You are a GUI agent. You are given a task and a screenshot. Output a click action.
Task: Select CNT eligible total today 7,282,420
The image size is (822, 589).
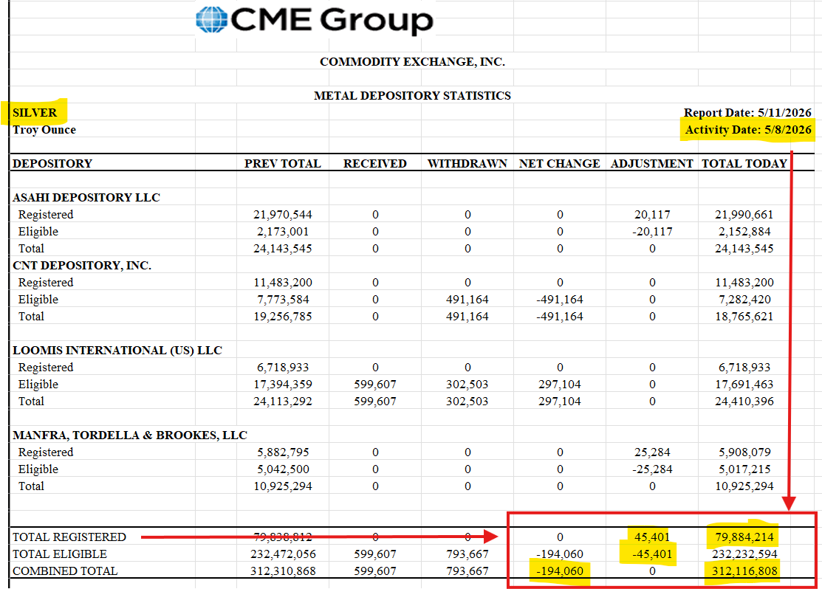coord(744,300)
